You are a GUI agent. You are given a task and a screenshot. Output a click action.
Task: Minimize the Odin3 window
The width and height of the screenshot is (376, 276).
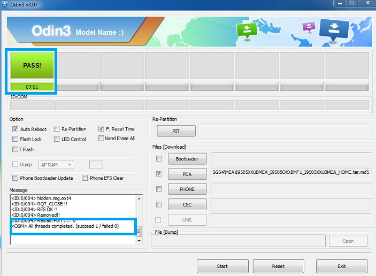tap(340, 3)
